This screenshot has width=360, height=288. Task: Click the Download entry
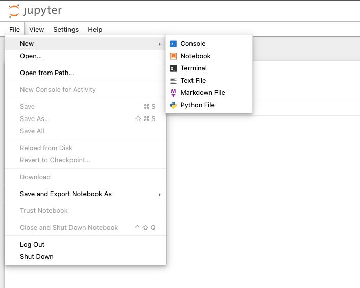(86, 177)
